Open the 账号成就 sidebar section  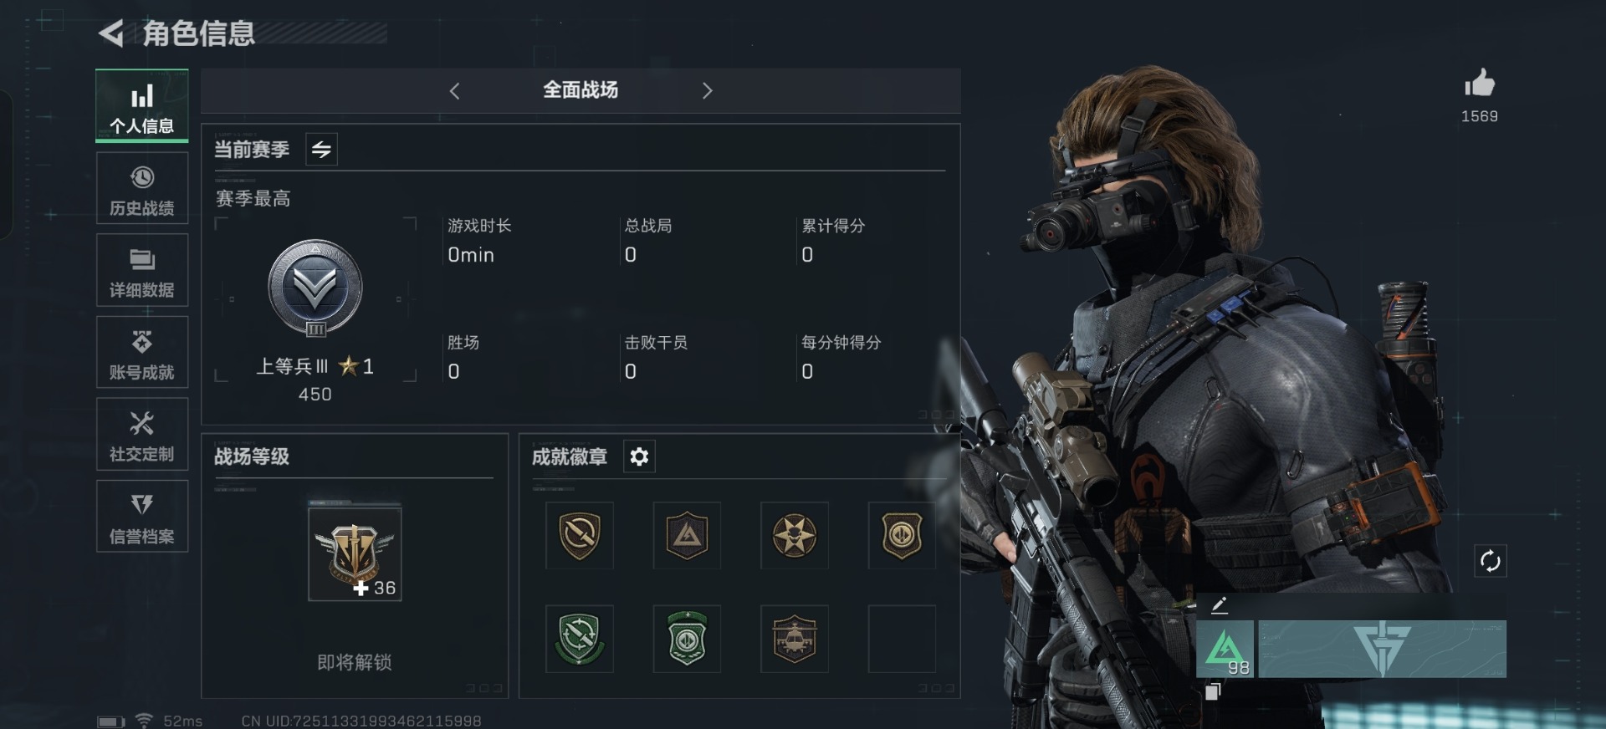pyautogui.click(x=142, y=352)
